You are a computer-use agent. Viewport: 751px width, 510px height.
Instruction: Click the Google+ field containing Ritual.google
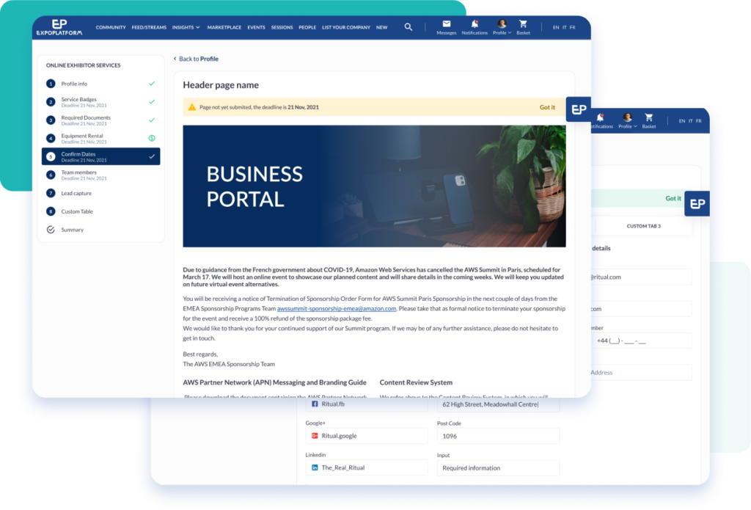click(x=367, y=436)
